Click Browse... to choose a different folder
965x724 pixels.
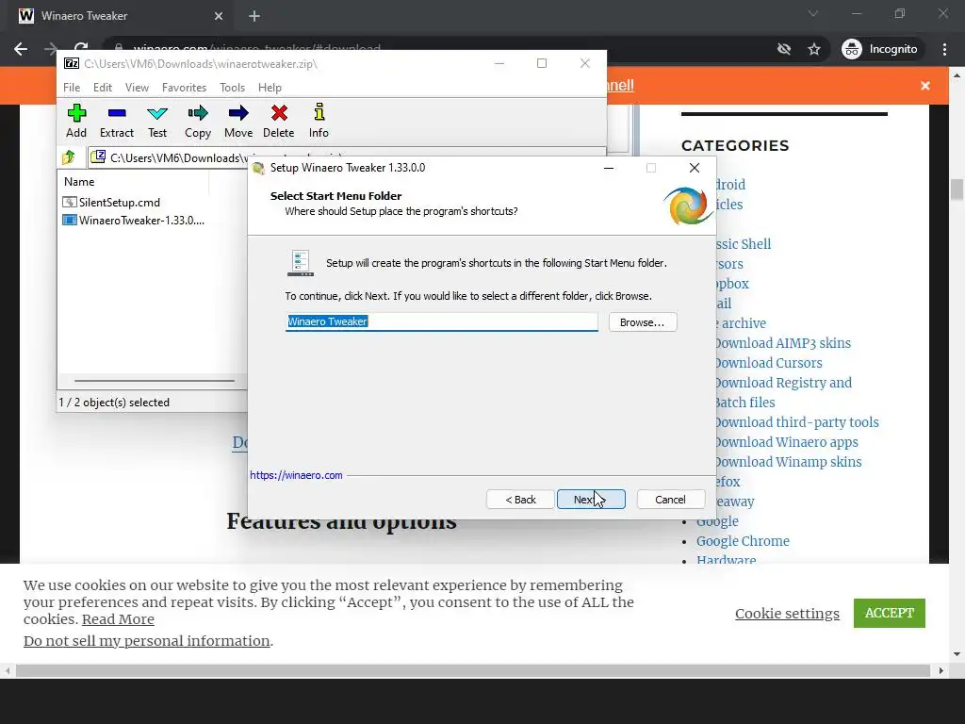643,322
